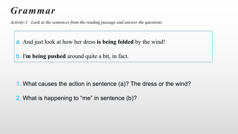Click the blue bullet letter b.
The width and height of the screenshot is (238, 134).
pos(18,56)
